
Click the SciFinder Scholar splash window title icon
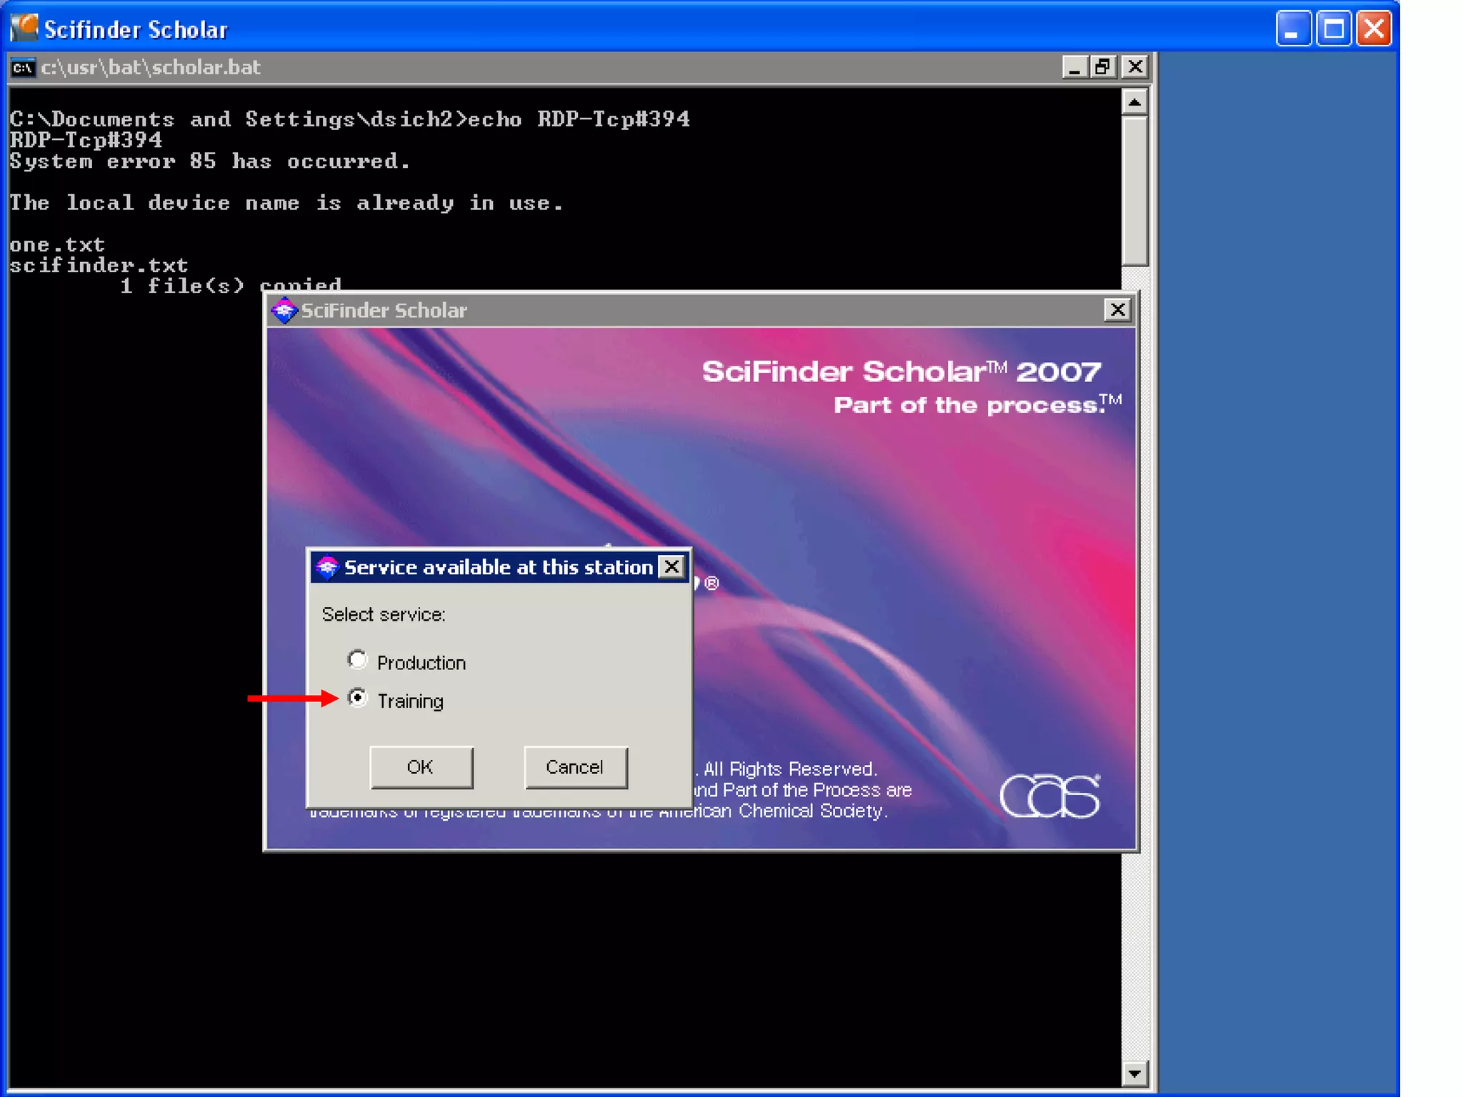pyautogui.click(x=284, y=310)
